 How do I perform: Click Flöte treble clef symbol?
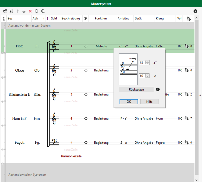[54, 46]
